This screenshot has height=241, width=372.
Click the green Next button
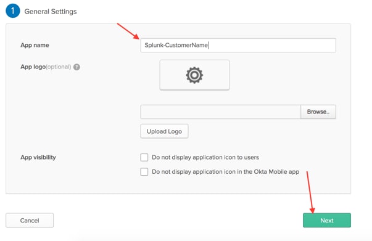click(x=327, y=221)
